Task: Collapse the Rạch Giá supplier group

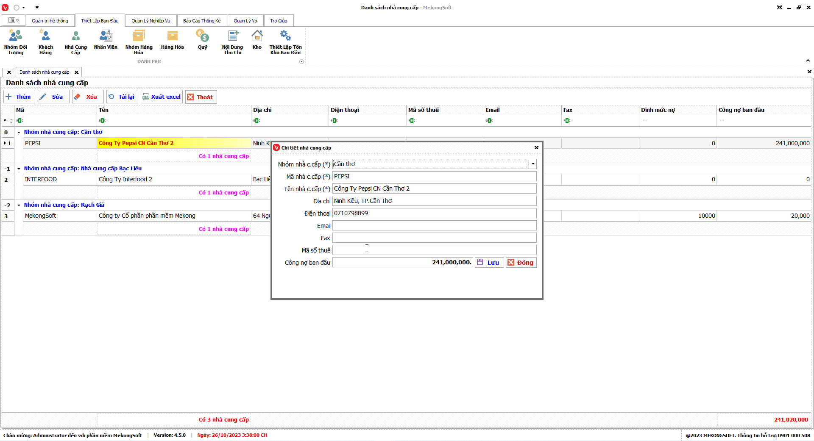Action: click(x=19, y=205)
